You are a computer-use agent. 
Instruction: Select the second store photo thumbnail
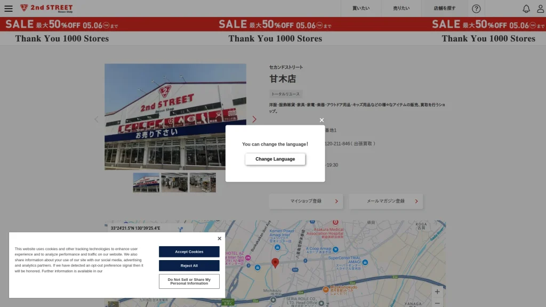point(174,182)
